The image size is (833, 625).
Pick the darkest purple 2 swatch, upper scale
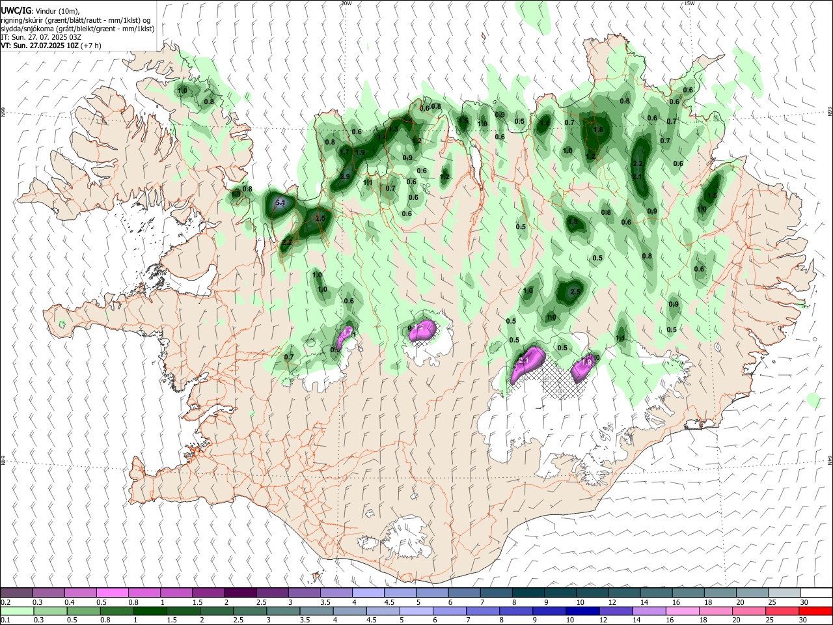(240, 592)
